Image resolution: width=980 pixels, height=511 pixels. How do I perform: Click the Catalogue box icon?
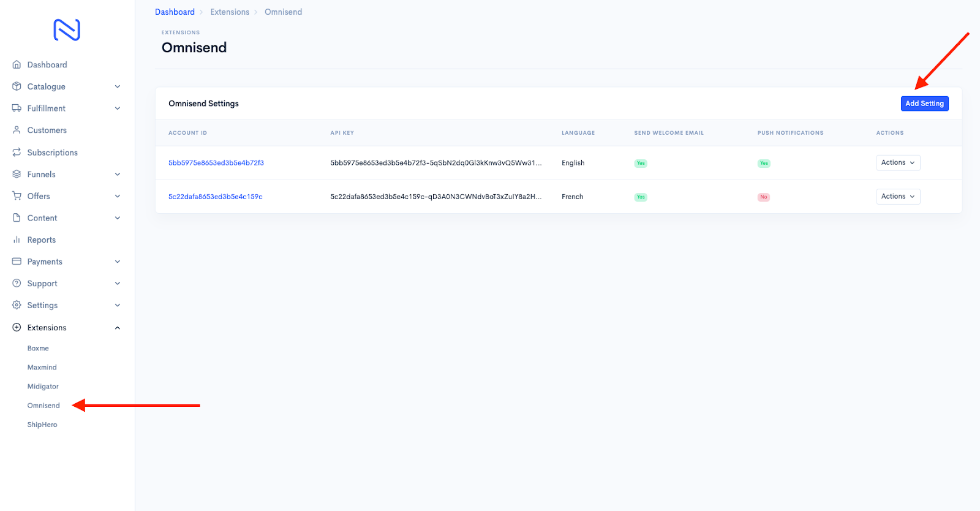click(x=17, y=86)
